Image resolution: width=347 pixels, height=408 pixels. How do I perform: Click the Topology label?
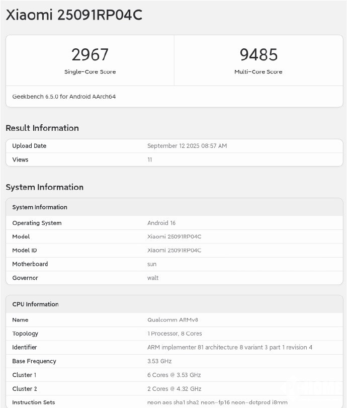(25, 334)
